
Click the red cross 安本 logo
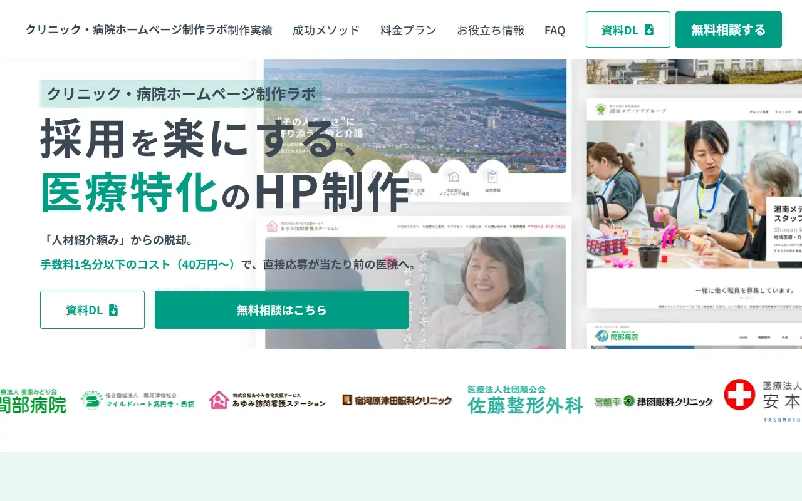(x=763, y=400)
